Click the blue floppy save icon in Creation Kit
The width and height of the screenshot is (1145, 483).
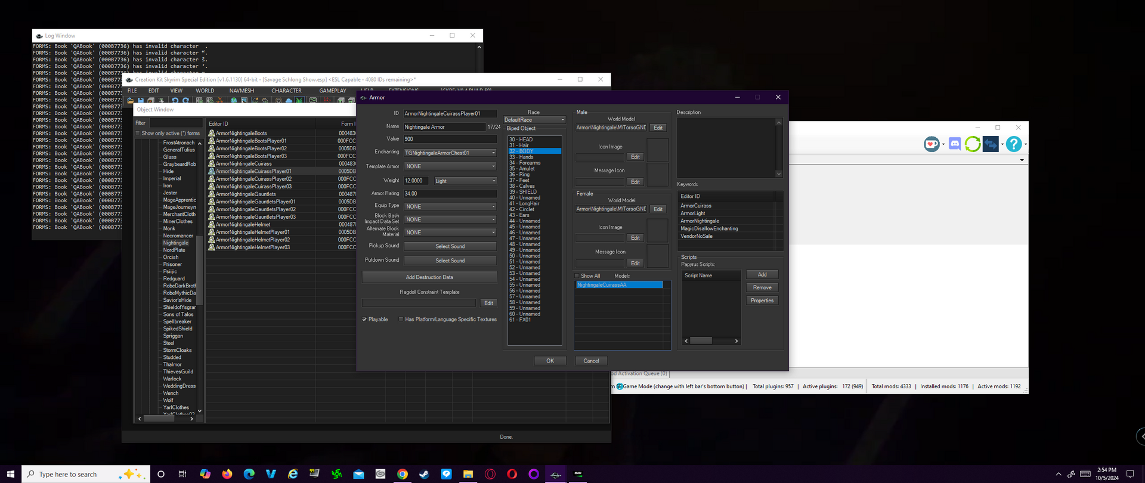[141, 100]
